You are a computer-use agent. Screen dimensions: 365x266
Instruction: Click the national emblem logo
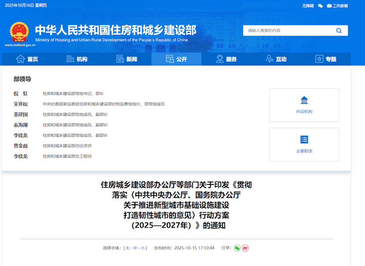(x=19, y=31)
